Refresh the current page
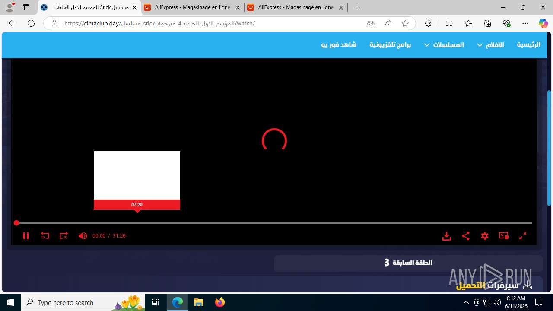Image resolution: width=553 pixels, height=311 pixels. coord(31,23)
